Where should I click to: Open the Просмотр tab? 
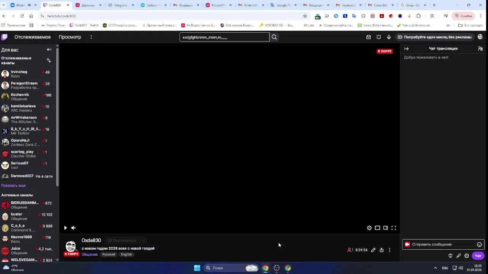[x=70, y=37]
